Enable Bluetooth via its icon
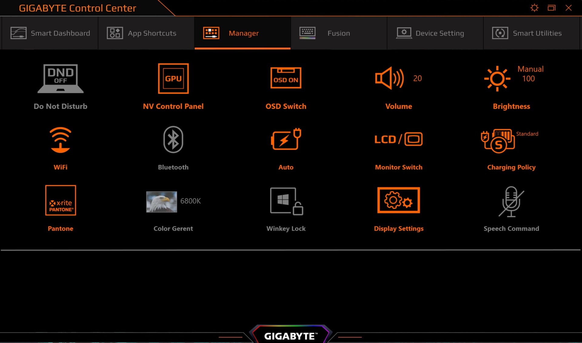582x343 pixels. (173, 140)
